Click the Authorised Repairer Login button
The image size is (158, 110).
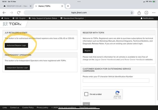(x=16, y=45)
